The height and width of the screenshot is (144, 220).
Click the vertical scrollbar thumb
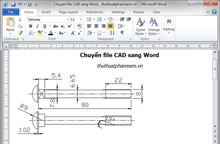pos(215,69)
